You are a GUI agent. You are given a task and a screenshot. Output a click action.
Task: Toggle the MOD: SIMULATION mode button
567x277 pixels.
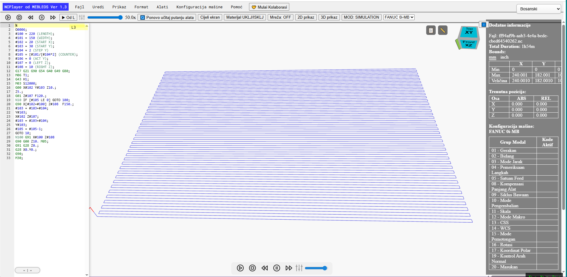point(361,17)
